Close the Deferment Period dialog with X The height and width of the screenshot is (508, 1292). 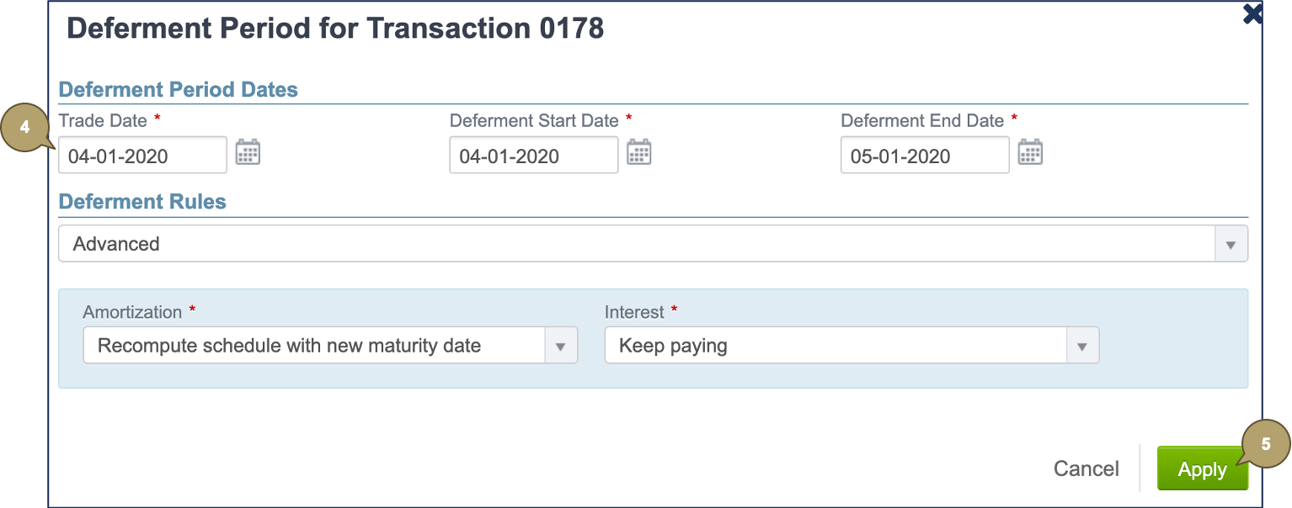tap(1253, 14)
